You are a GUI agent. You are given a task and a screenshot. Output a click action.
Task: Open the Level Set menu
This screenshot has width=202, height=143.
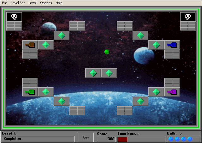pos(18,3)
